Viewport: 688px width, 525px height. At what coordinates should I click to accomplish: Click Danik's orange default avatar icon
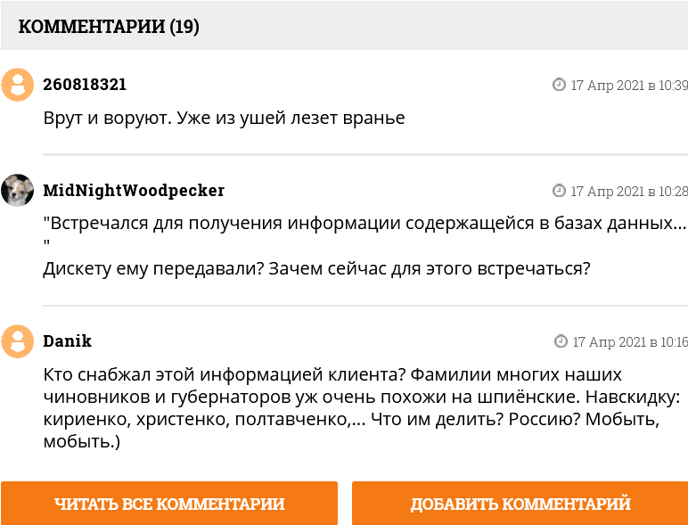[x=18, y=341]
